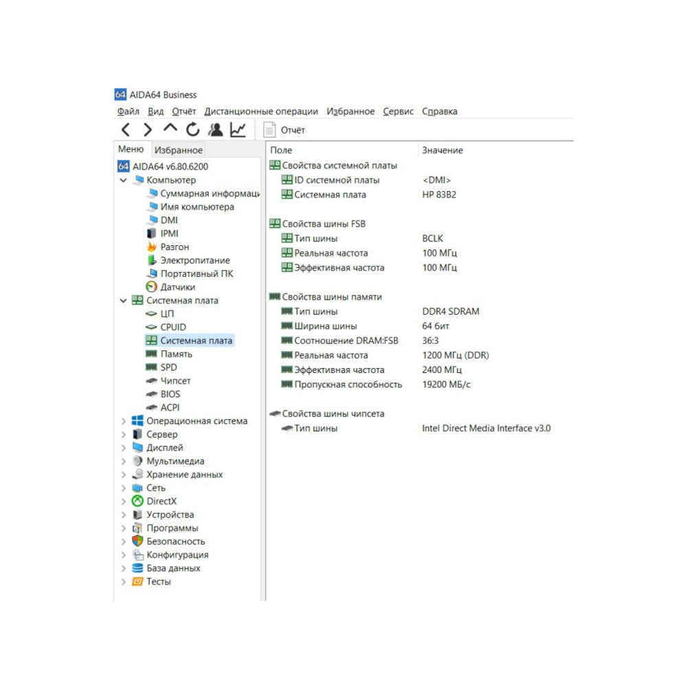
Task: Open the Сервис menu
Action: pos(398,111)
